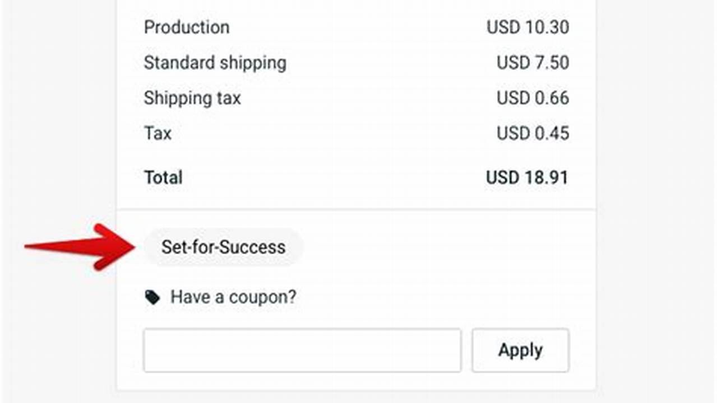Screen dimensions: 717x403
Task: Click the area left of the summary panel
Action: (56, 112)
